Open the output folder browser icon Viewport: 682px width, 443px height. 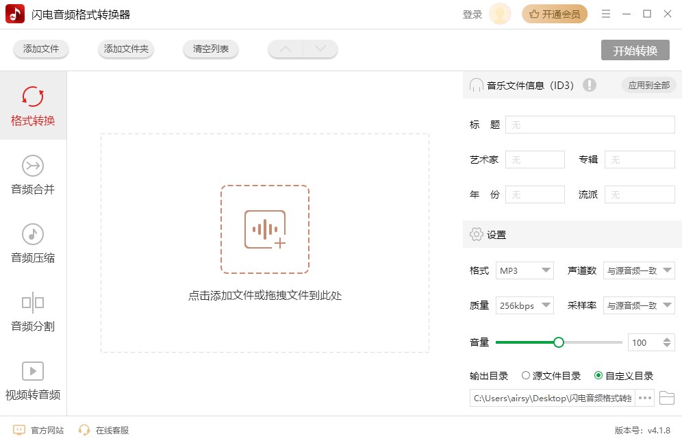coord(667,398)
